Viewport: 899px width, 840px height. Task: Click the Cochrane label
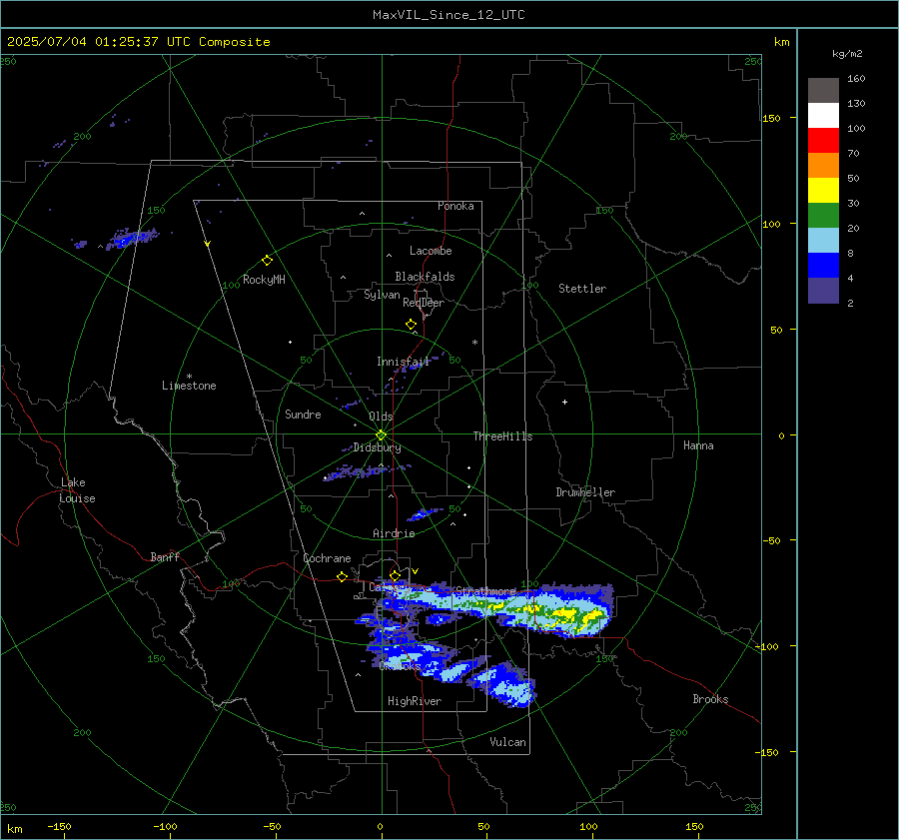pos(327,558)
